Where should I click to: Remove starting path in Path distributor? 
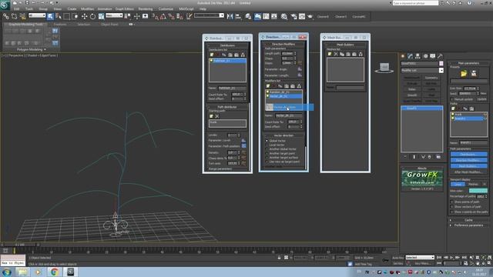tap(217, 116)
